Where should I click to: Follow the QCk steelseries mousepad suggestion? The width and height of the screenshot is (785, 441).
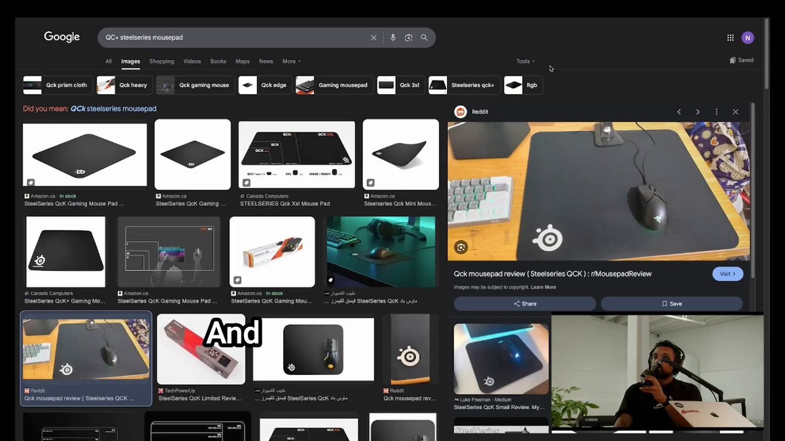click(x=113, y=108)
